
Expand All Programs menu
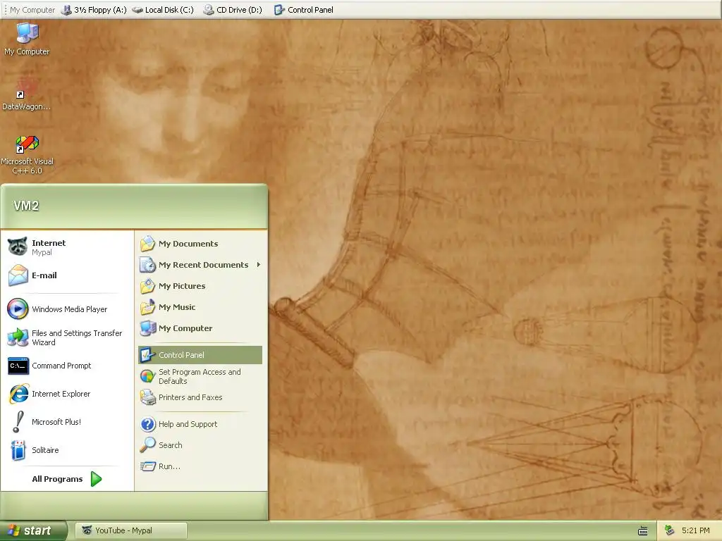click(x=67, y=479)
